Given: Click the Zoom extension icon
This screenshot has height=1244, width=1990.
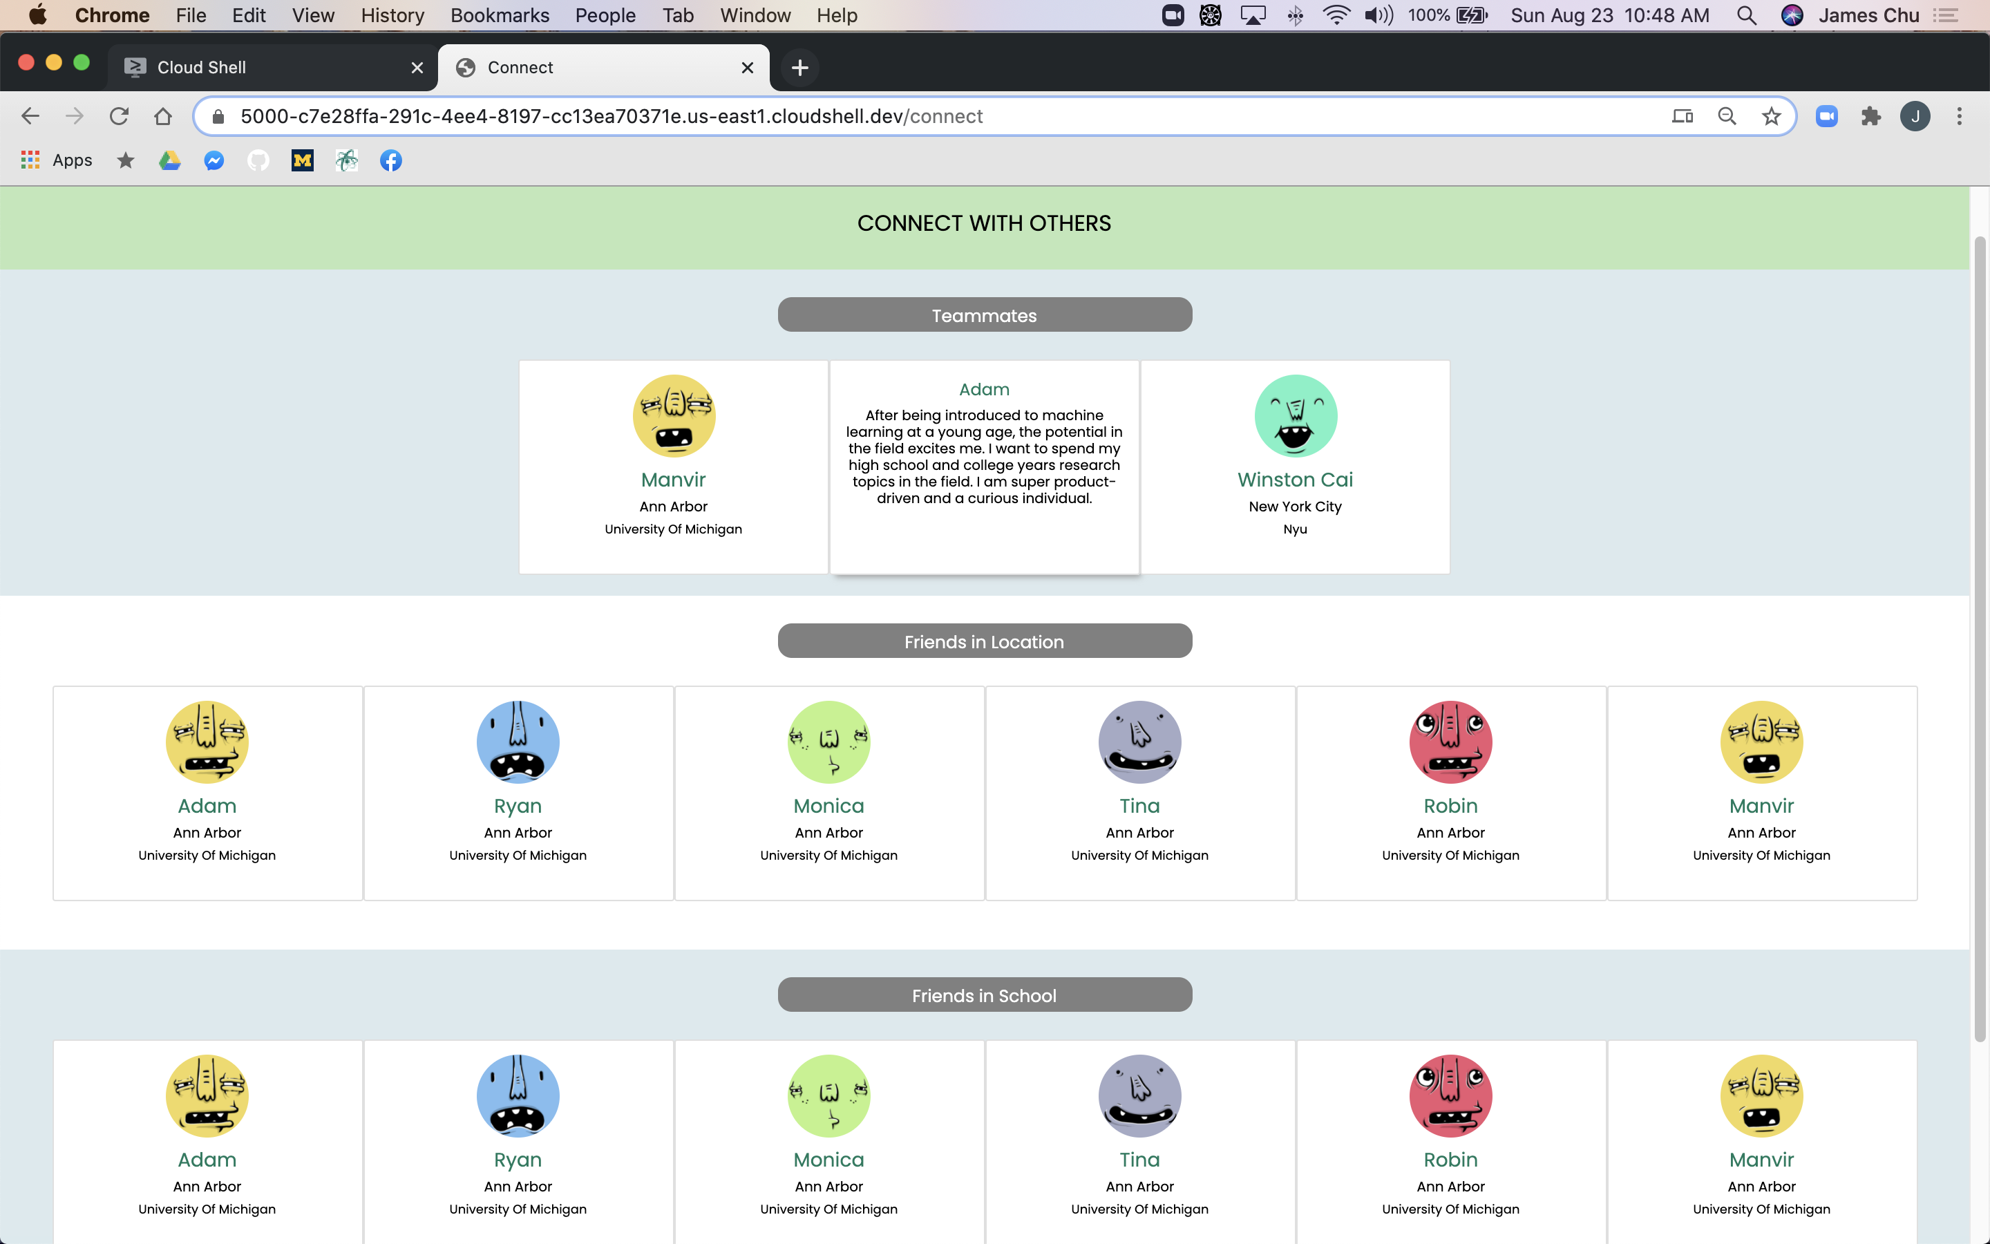Looking at the screenshot, I should (x=1826, y=116).
